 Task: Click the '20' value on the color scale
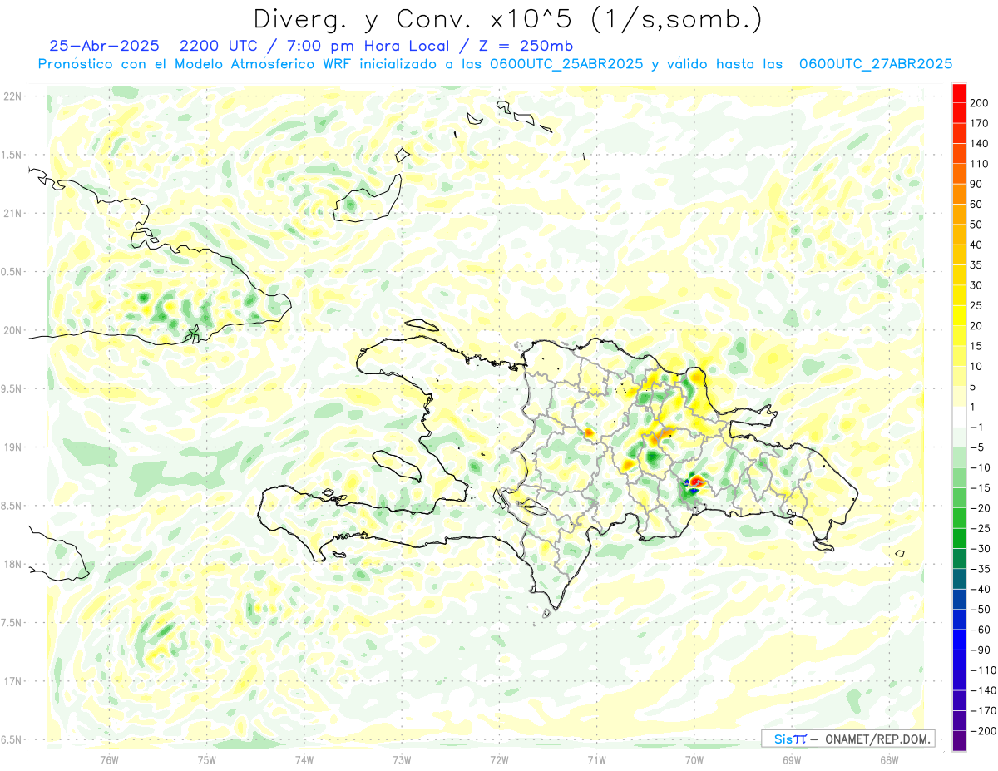tap(976, 326)
